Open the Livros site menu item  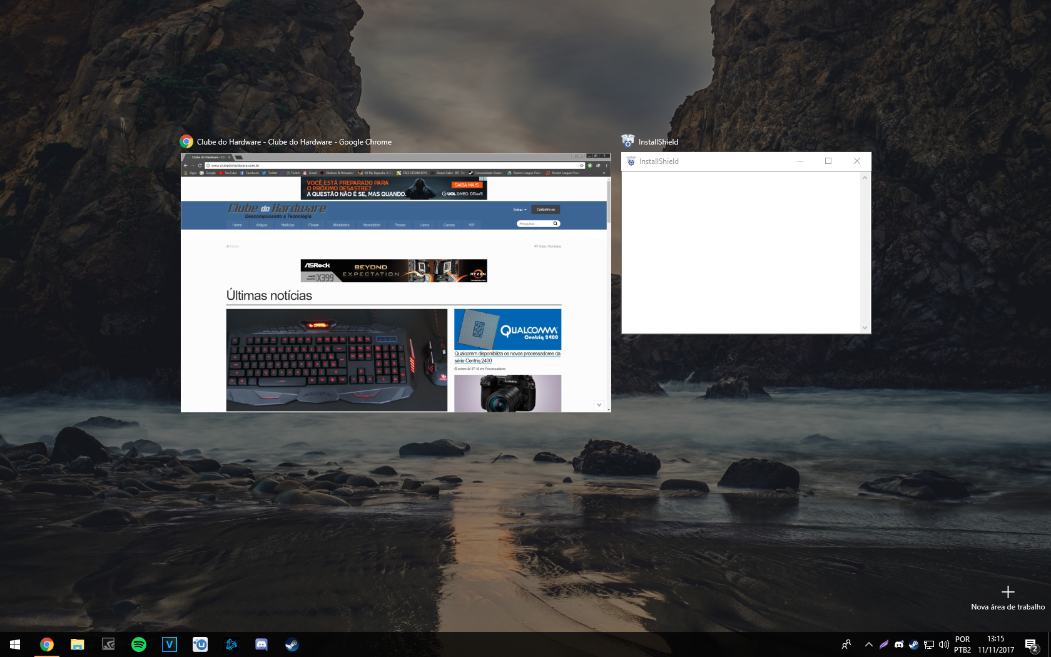point(424,225)
